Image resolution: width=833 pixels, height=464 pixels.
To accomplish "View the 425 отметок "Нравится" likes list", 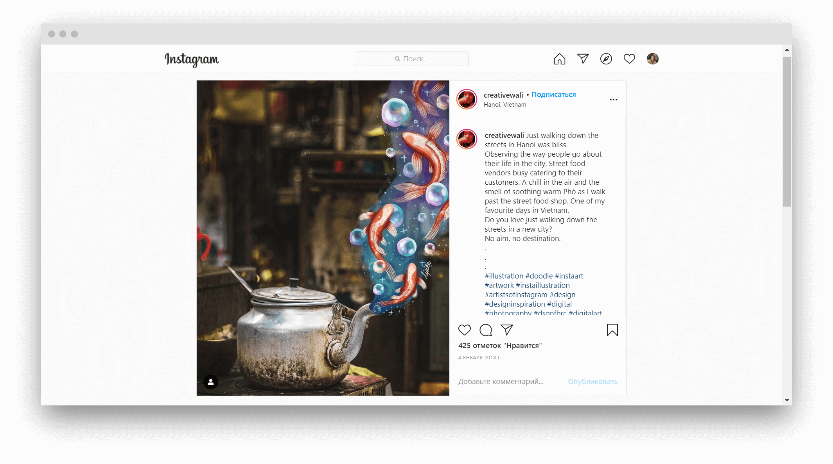I will (x=500, y=346).
